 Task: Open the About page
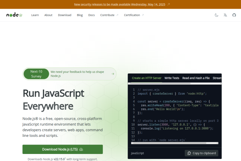tap(49, 15)
